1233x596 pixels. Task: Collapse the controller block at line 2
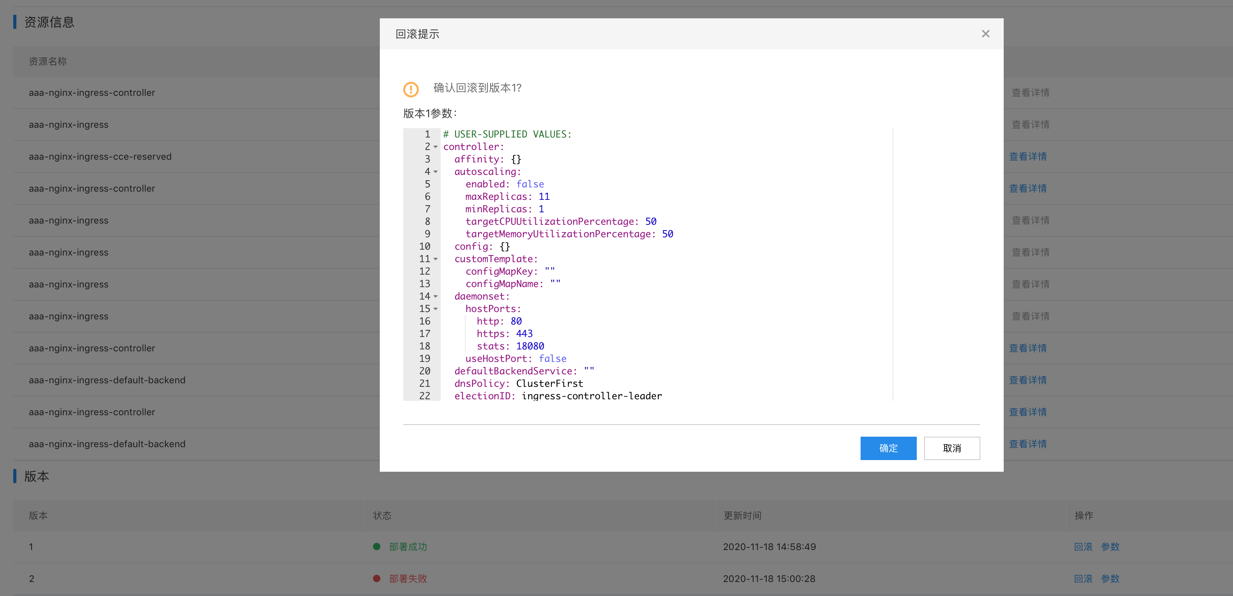[436, 147]
